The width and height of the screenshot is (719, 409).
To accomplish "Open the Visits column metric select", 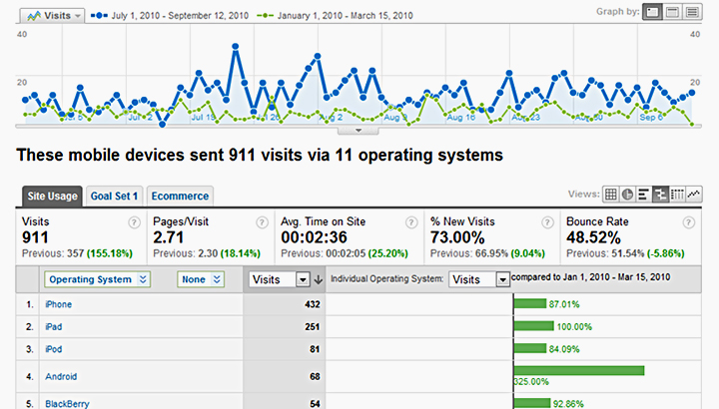I will pos(280,279).
